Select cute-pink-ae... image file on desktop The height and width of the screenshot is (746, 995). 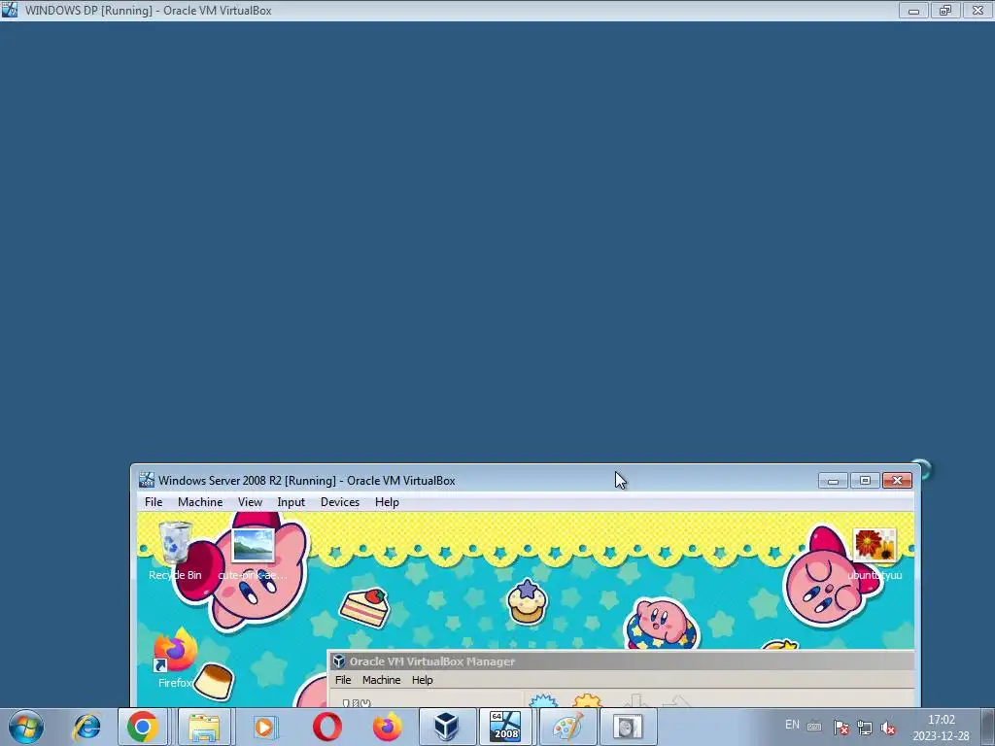253,553
